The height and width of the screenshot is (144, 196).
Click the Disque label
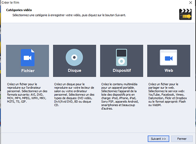pyautogui.click(x=74, y=71)
